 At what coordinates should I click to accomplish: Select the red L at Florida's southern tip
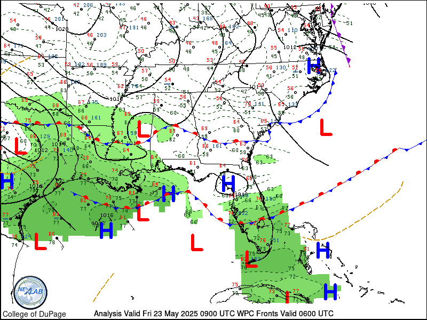pos(251,259)
